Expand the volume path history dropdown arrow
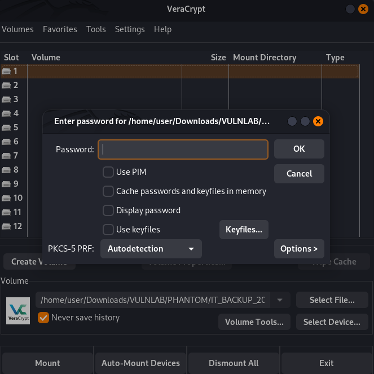The width and height of the screenshot is (374, 374). coord(280,300)
